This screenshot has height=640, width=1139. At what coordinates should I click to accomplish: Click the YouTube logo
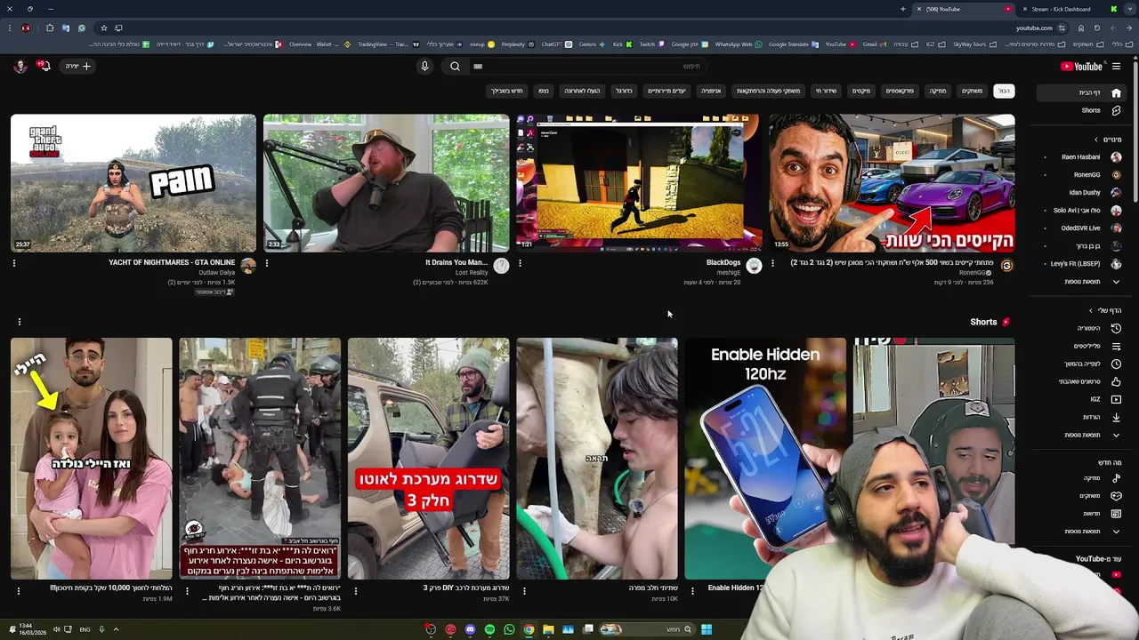point(1081,66)
